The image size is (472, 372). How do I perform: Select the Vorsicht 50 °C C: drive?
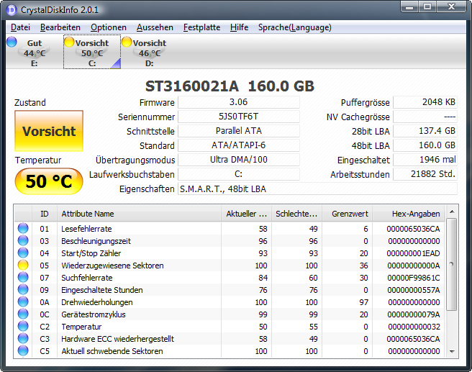click(92, 52)
